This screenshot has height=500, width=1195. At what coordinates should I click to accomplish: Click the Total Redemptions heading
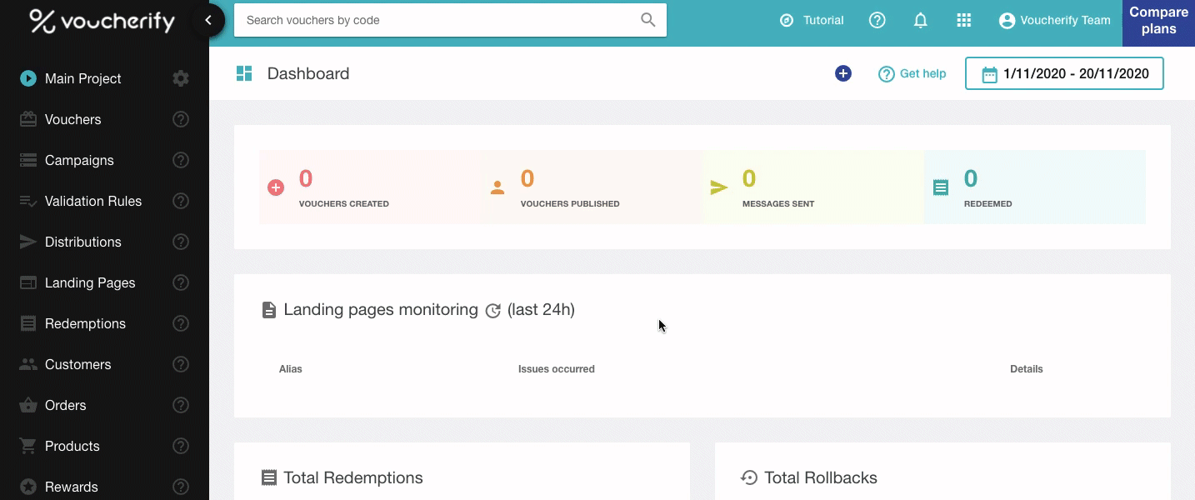352,477
